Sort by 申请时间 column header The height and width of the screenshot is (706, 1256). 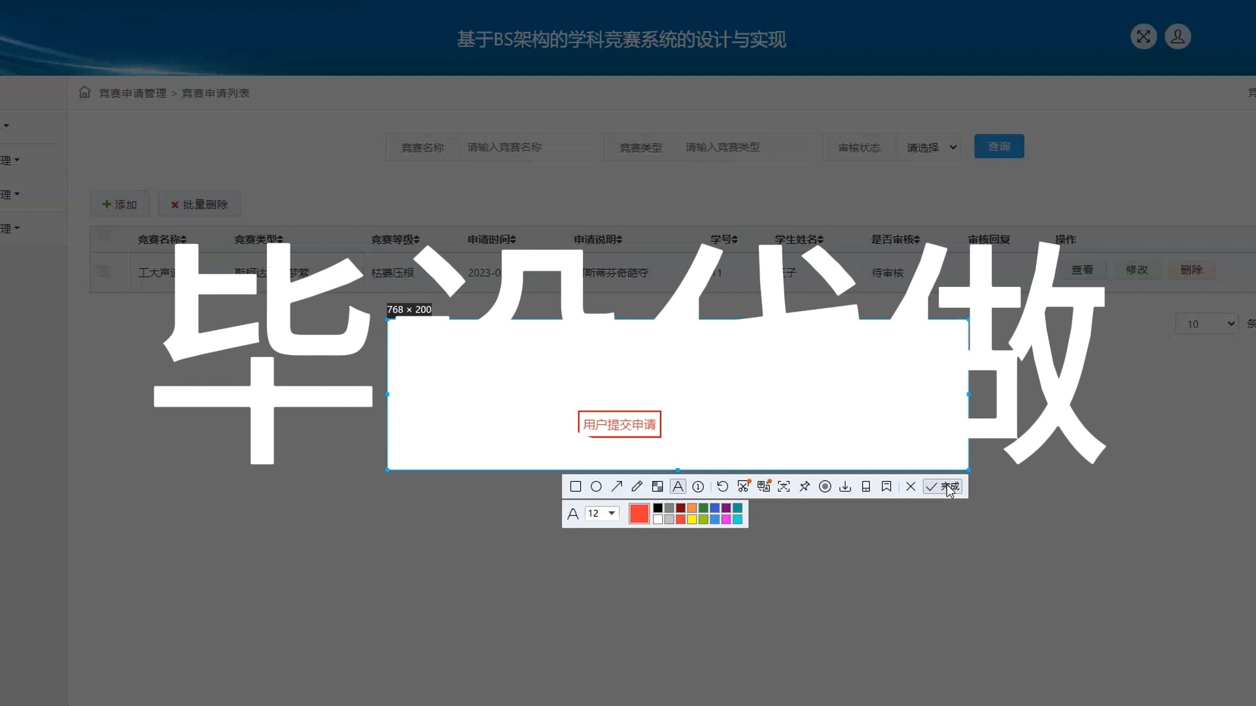pos(492,240)
